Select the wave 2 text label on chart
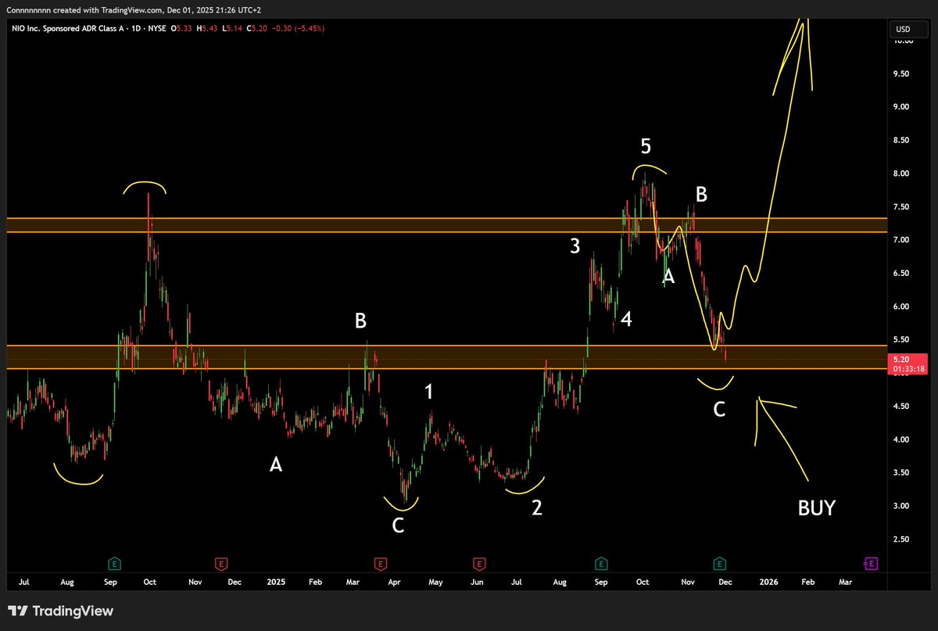938x631 pixels. pos(536,508)
